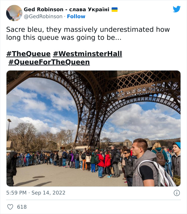Open the #TheQueue hashtag
The width and height of the screenshot is (187, 214).
click(x=28, y=54)
